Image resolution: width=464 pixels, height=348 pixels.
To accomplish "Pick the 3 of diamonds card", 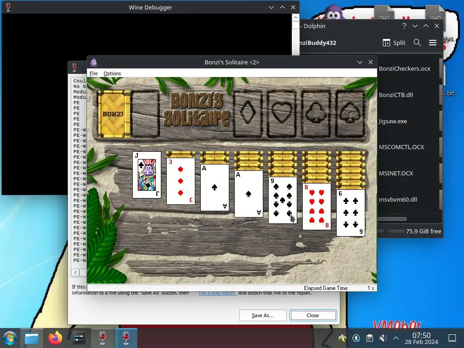I will tap(180, 181).
